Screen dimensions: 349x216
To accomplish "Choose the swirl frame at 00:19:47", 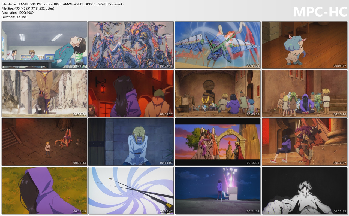I will [x=131, y=190].
